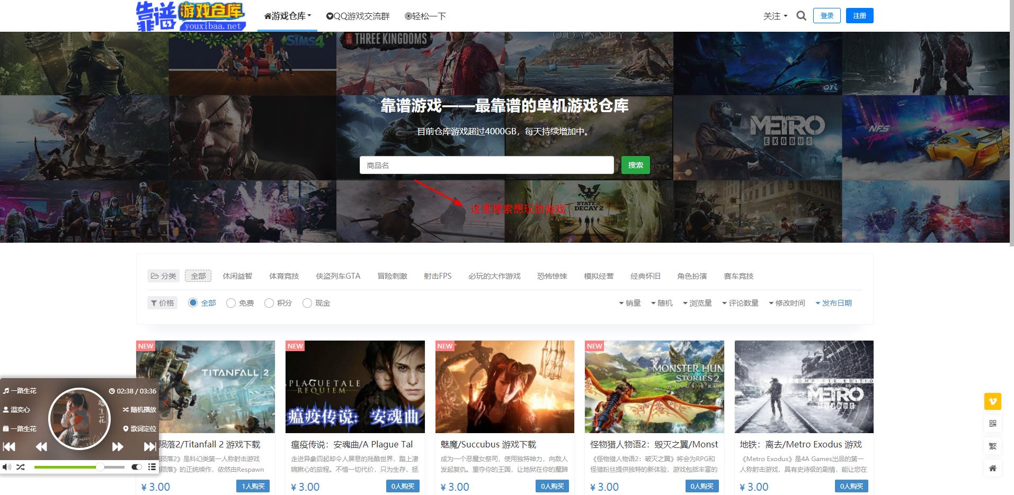Switch to Traditional Chinese via 繁 button
Image resolution: width=1014 pixels, height=495 pixels.
coord(992,446)
